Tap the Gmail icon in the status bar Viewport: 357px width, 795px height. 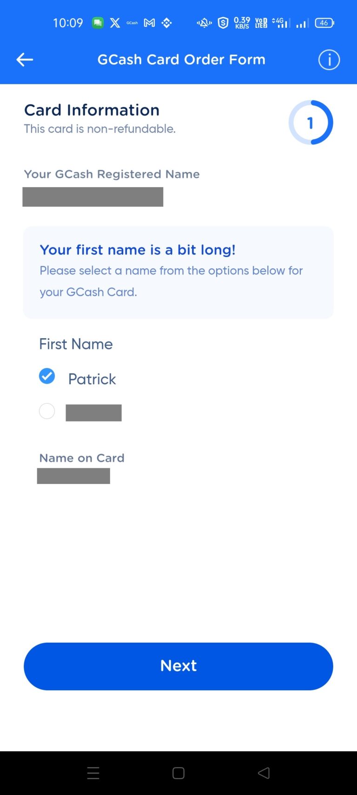click(x=149, y=22)
